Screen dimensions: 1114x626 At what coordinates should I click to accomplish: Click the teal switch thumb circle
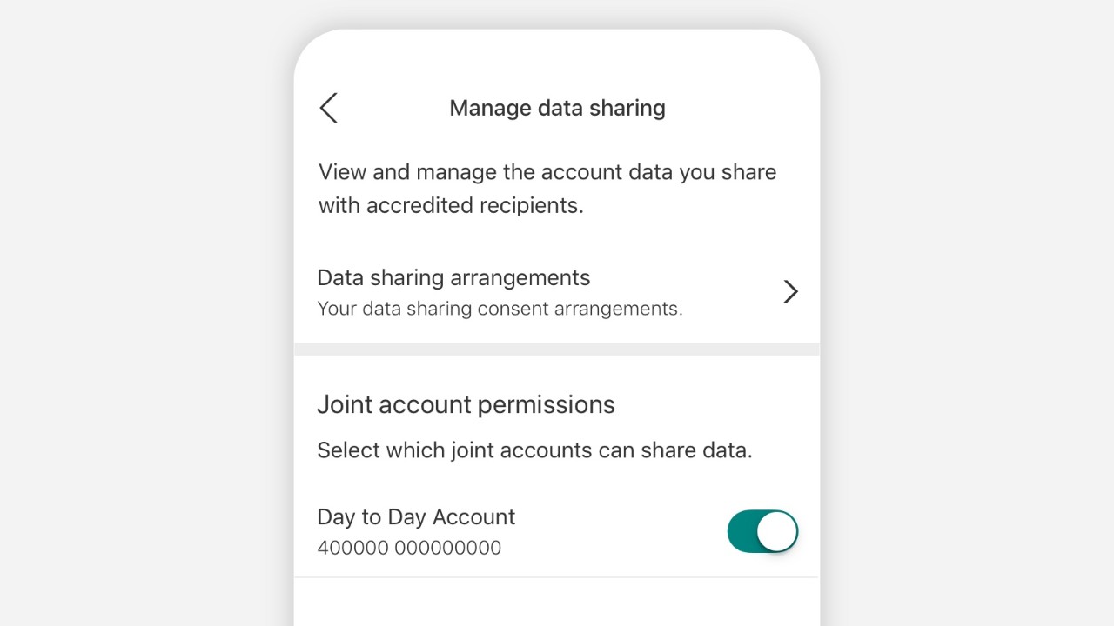click(777, 531)
